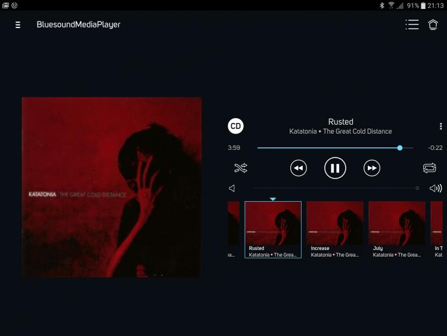447x336 pixels.
Task: Click the volume slider handle
Action: click(x=417, y=188)
